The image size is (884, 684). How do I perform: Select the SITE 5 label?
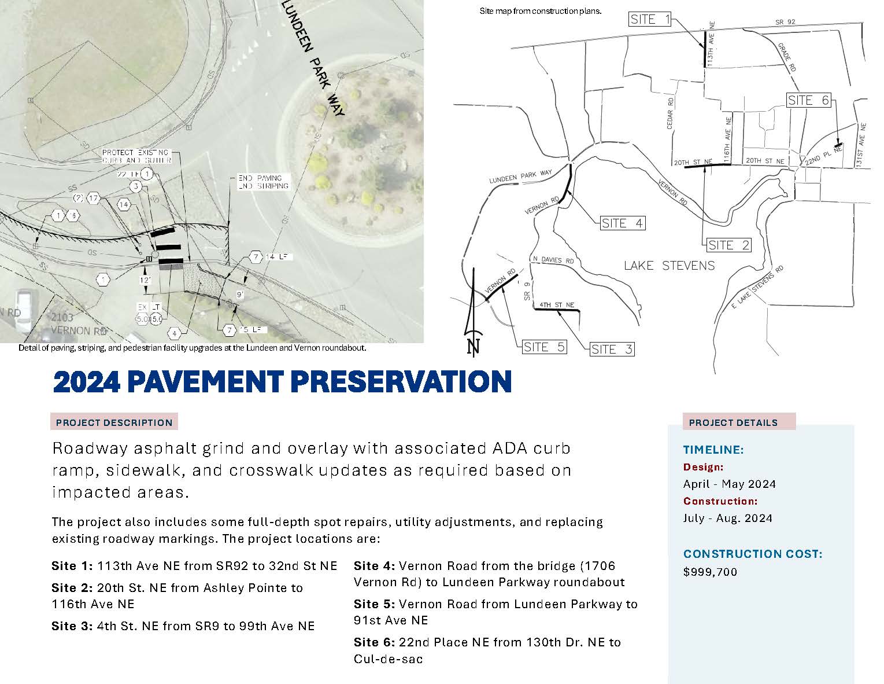click(x=544, y=347)
